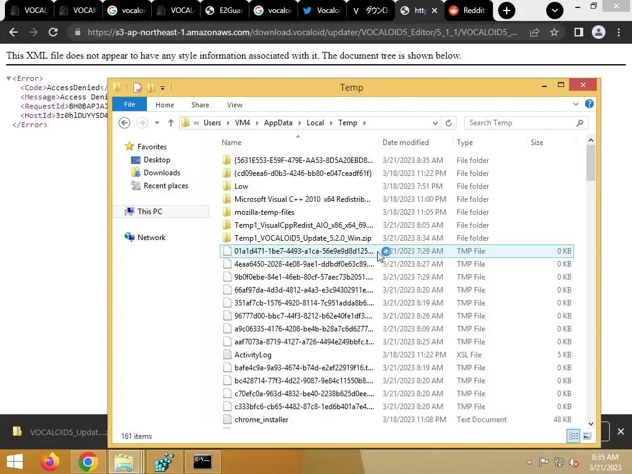Refresh the Temp folder view

pyautogui.click(x=449, y=123)
